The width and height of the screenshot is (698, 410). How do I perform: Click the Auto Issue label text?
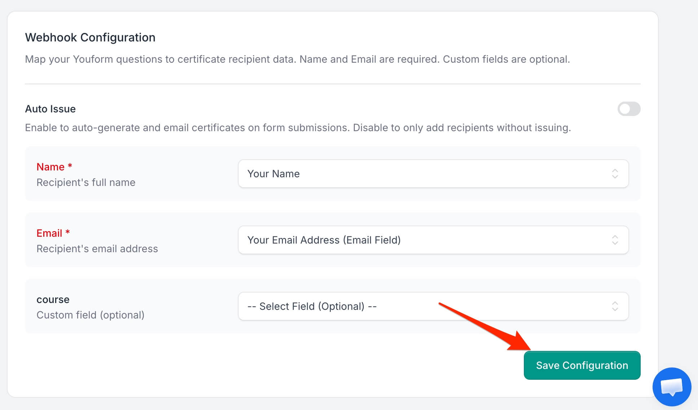[50, 109]
